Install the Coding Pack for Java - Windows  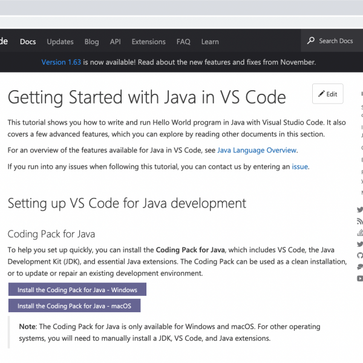point(77,290)
